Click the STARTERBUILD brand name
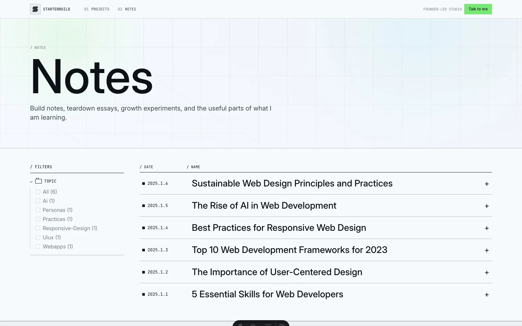Screen dimensions: 522x326 click(56, 9)
